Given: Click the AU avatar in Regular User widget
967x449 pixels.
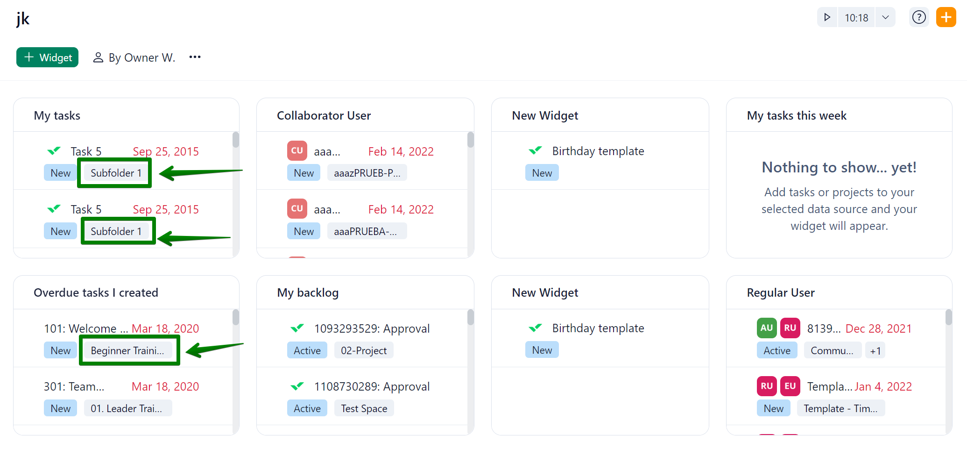Looking at the screenshot, I should point(766,328).
